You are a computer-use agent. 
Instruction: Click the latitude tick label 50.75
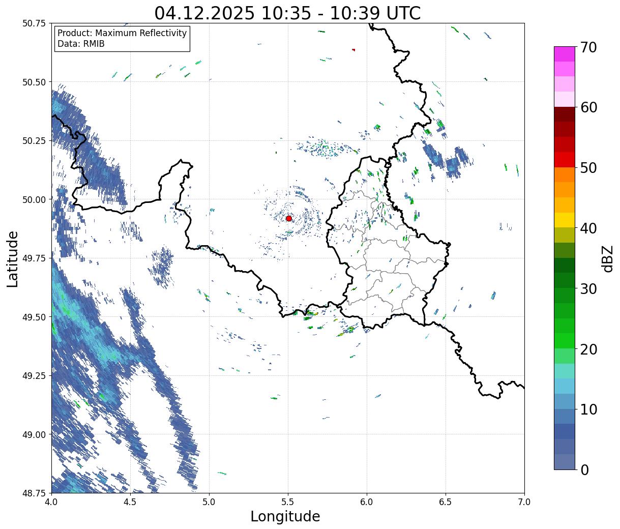[x=34, y=23]
